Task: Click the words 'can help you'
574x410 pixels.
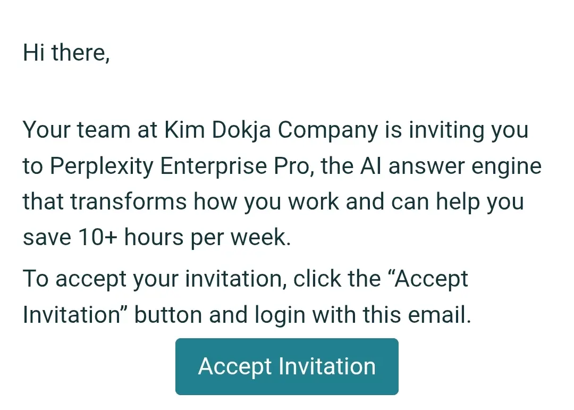Action: (458, 202)
